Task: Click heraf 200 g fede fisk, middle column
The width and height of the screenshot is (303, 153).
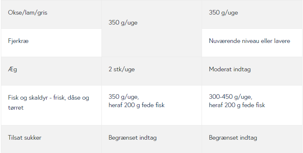Action: click(137, 105)
